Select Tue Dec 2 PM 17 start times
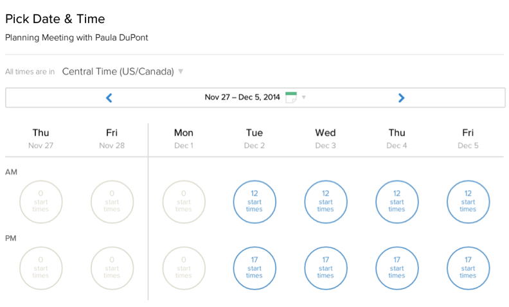The width and height of the screenshot is (509, 307). [254, 268]
